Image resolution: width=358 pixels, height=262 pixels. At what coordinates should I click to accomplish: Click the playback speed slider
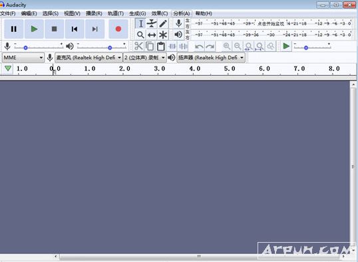[x=312, y=47]
